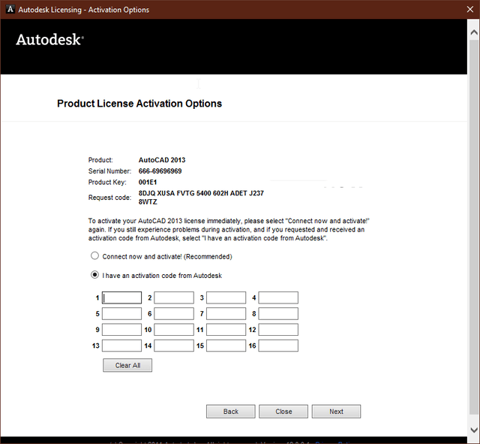The image size is (480, 444).
Task: Click activation code field 3
Action: [226, 298]
